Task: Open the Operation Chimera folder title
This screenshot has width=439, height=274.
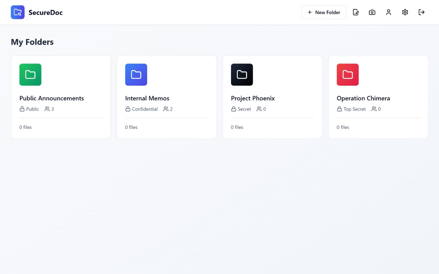Action: coord(363,98)
